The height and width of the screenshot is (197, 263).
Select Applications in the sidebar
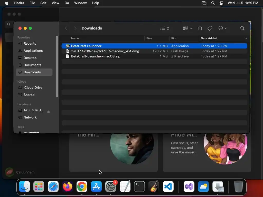coord(34,51)
